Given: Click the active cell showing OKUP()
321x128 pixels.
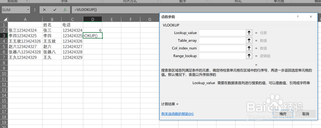Looking at the screenshot, I should [x=92, y=36].
